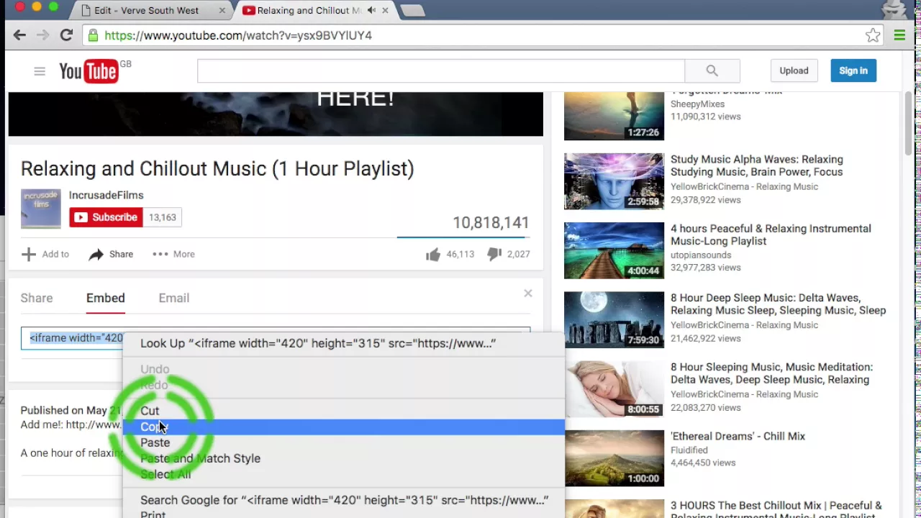Click the Upload button
The width and height of the screenshot is (921, 518).
(x=794, y=71)
